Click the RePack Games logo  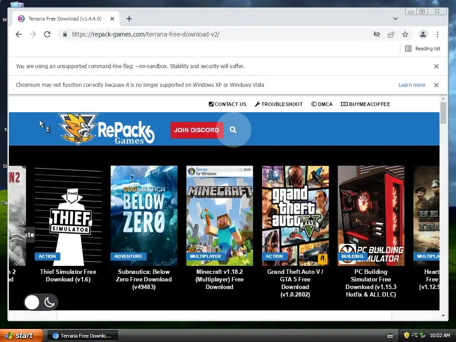pos(106,129)
